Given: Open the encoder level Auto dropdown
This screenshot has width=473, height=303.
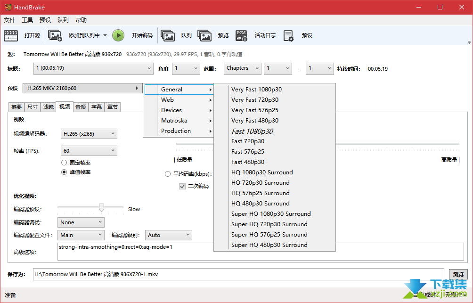Looking at the screenshot, I should [x=169, y=235].
